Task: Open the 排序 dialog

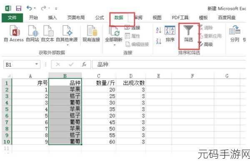Action: [170, 34]
